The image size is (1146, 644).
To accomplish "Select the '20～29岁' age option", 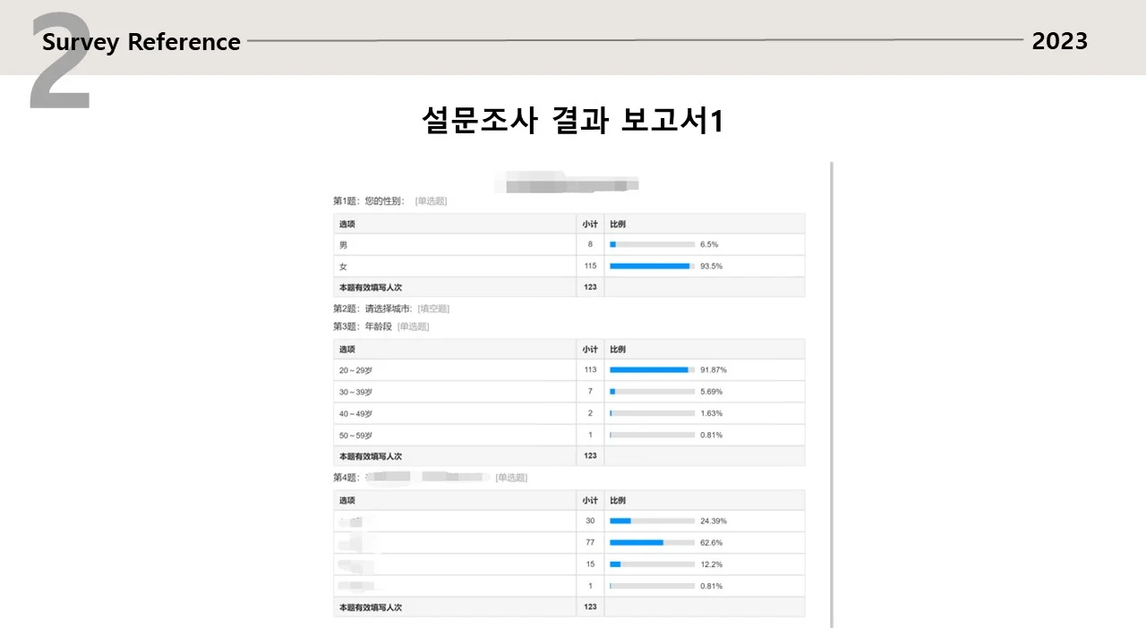I will click(355, 370).
